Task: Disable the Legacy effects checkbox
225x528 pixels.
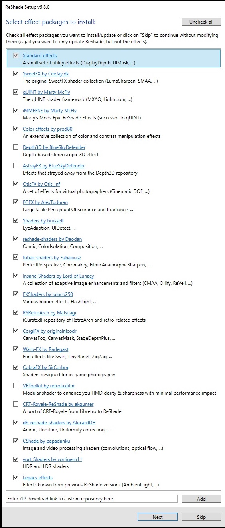Action: 16,478
